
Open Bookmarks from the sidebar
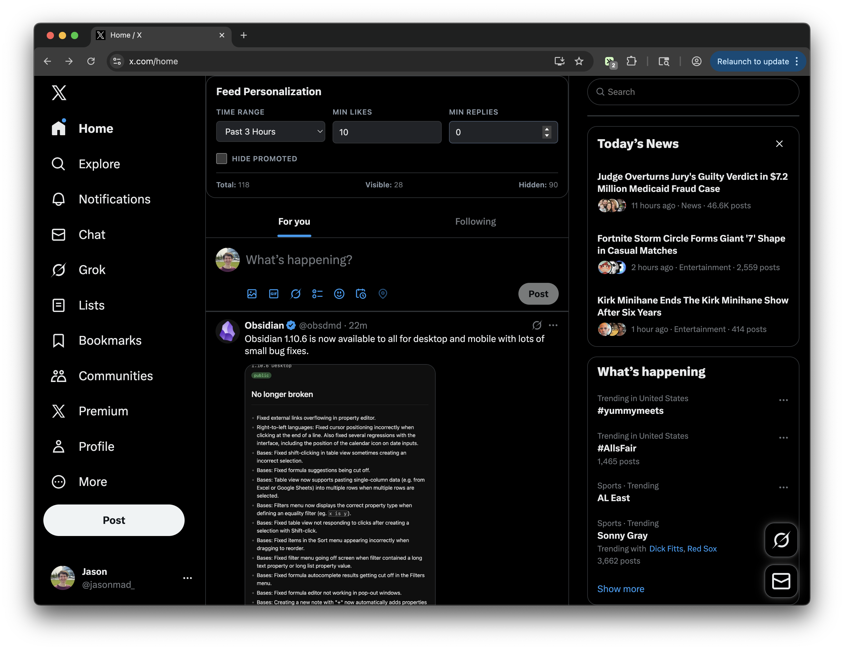(110, 340)
